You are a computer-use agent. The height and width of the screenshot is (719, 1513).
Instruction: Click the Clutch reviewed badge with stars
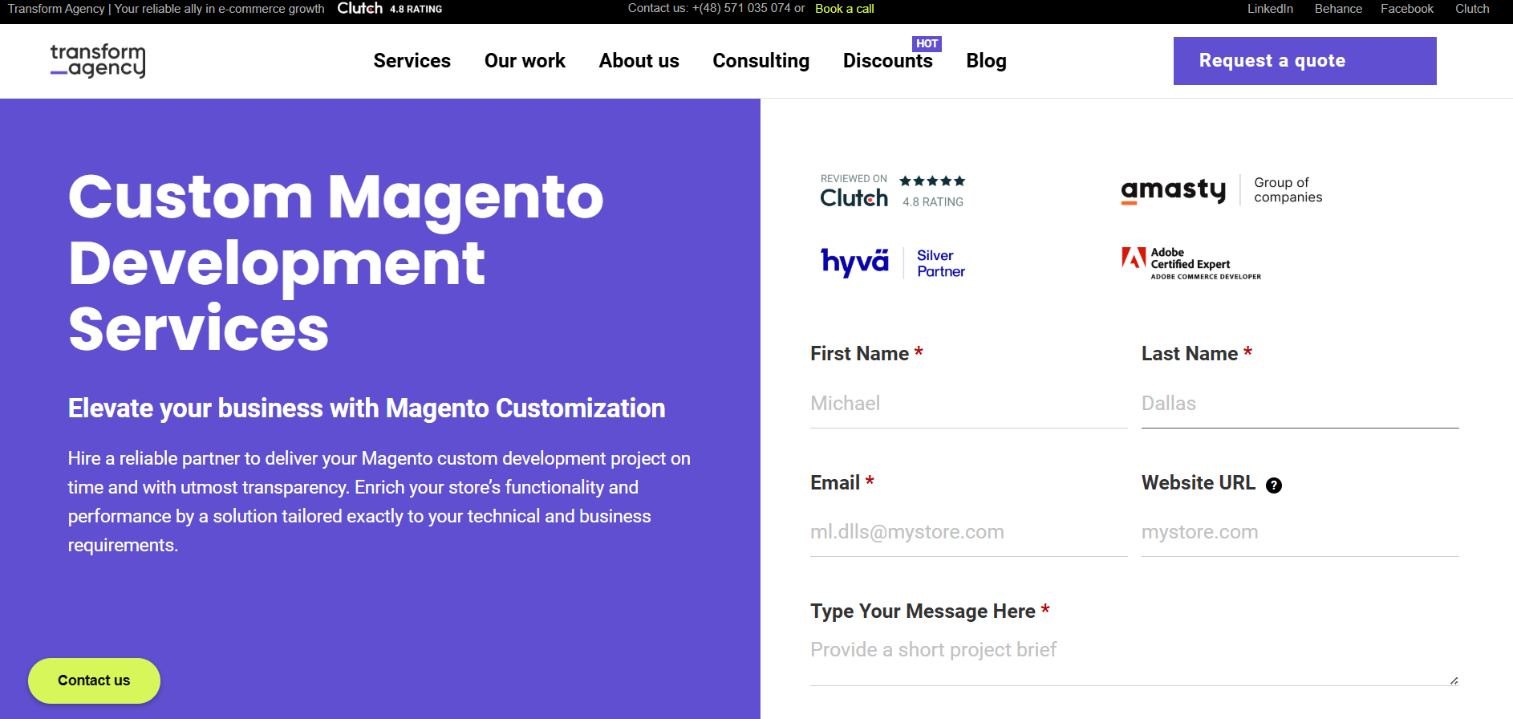tap(893, 191)
